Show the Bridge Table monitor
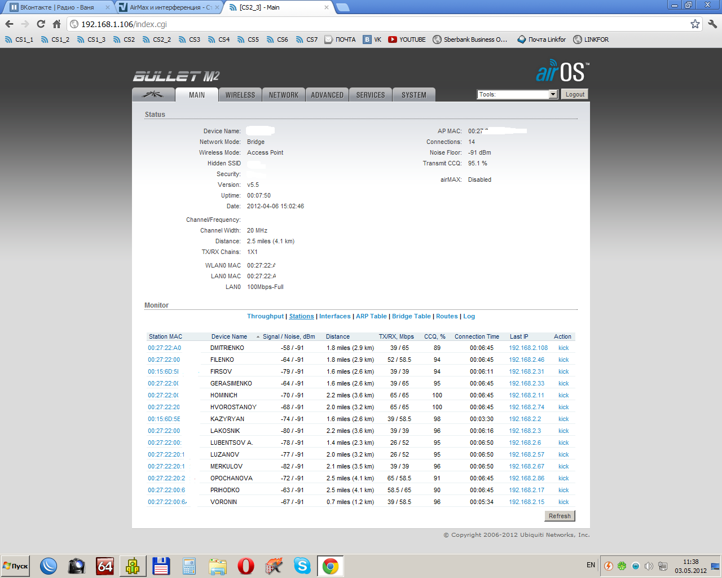The width and height of the screenshot is (722, 578). pos(411,316)
